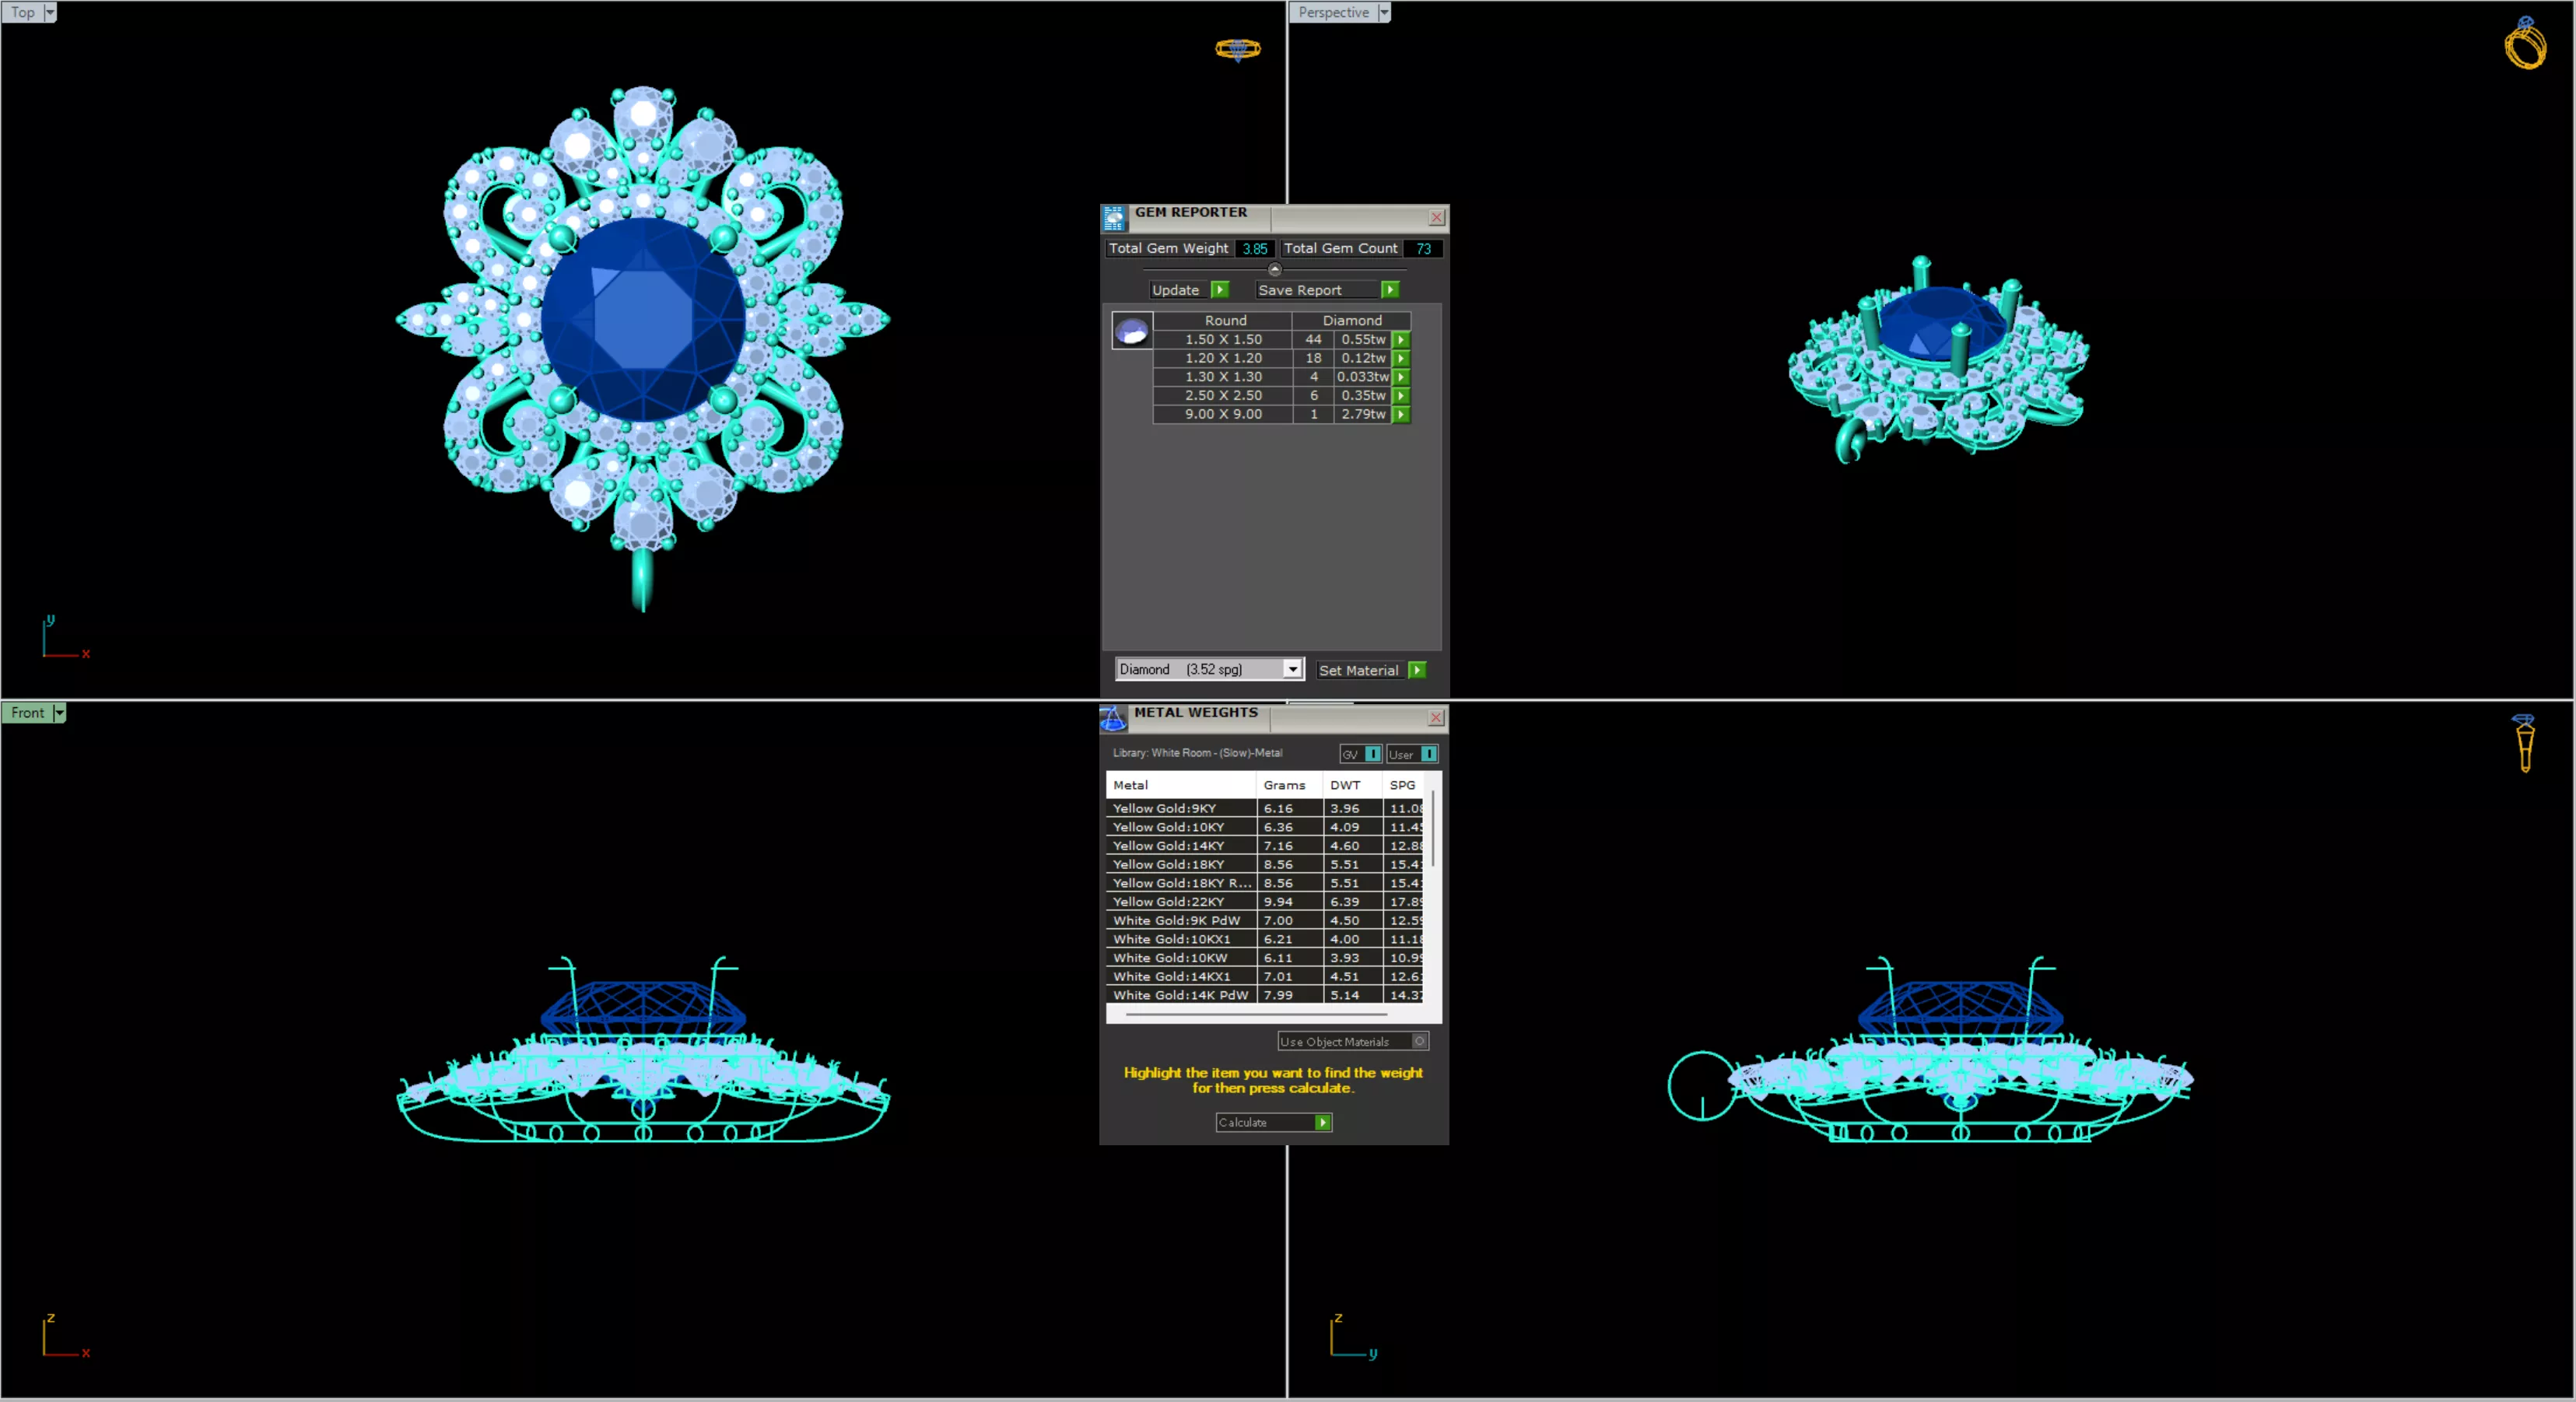Click the ring side-view icon in the lower-right viewport

[x=2525, y=743]
